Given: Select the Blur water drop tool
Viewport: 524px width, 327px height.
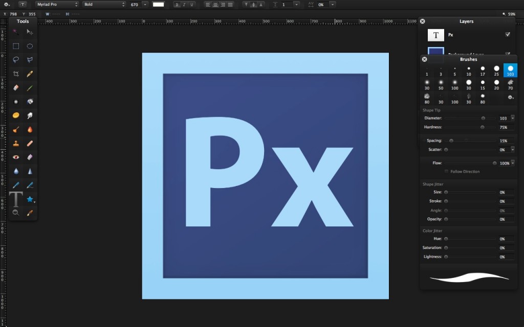Looking at the screenshot, I should pyautogui.click(x=16, y=171).
